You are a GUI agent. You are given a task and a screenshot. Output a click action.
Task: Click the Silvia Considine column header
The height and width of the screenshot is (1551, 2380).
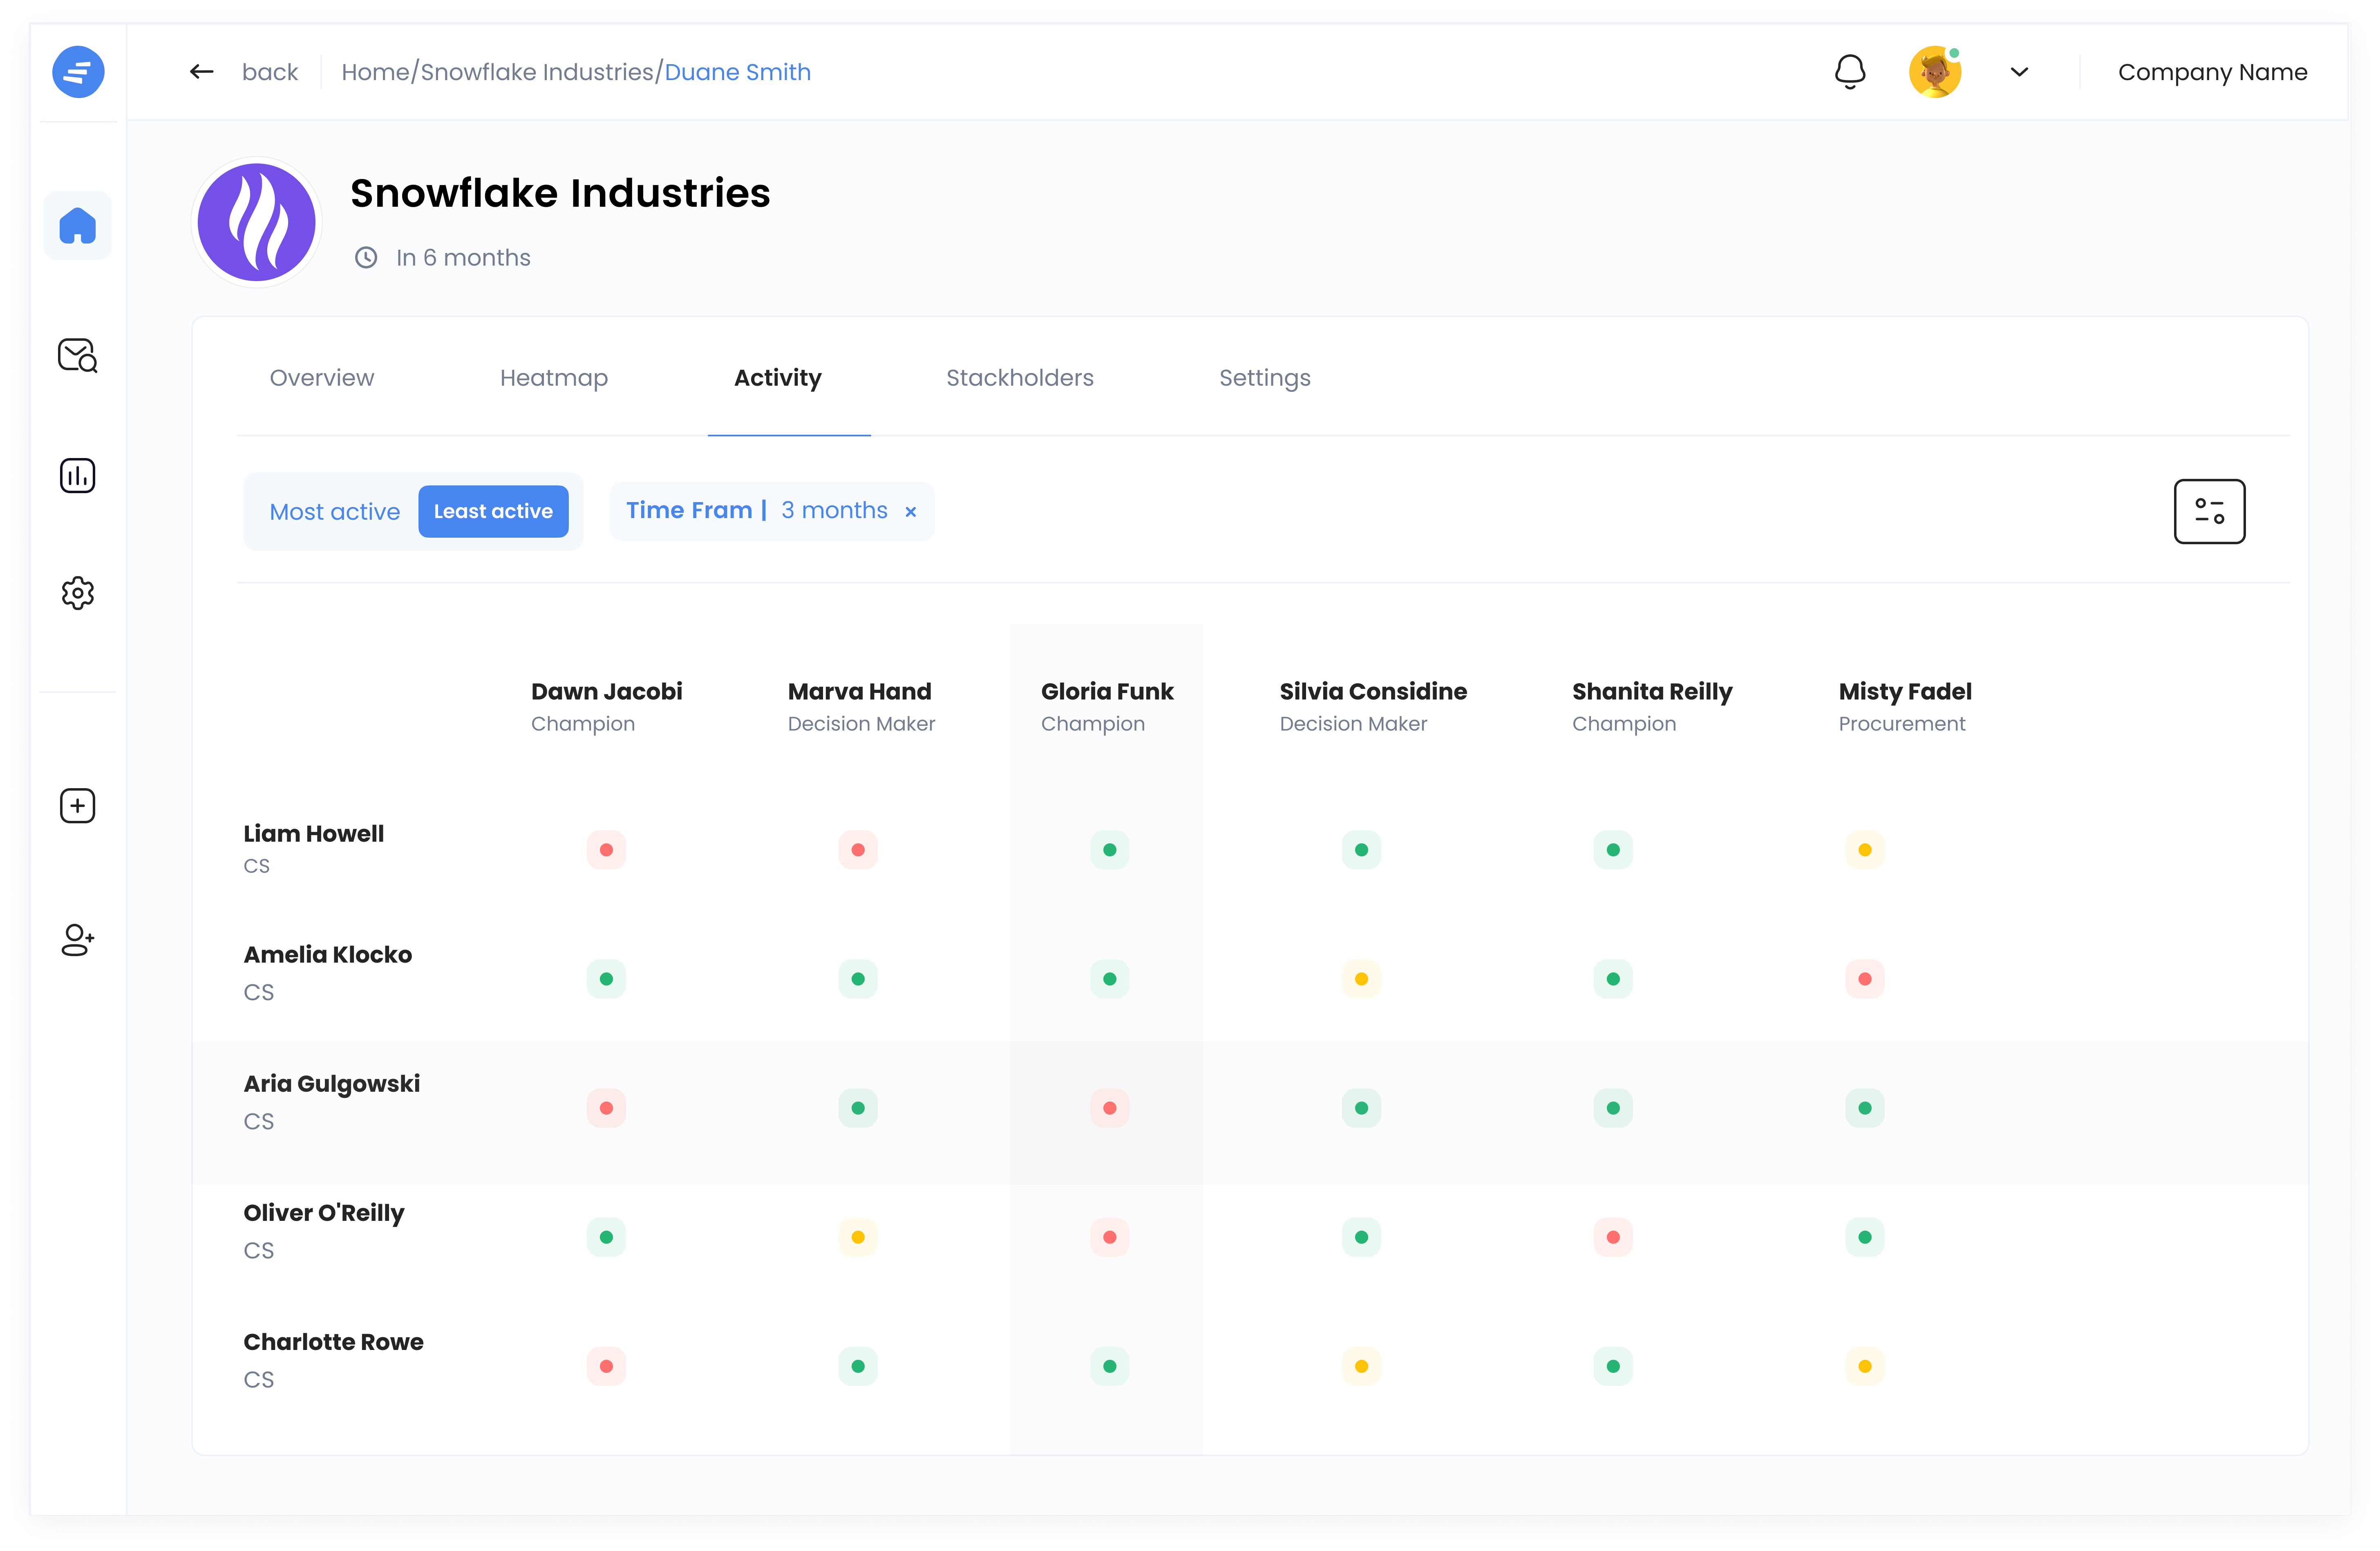(x=1373, y=706)
